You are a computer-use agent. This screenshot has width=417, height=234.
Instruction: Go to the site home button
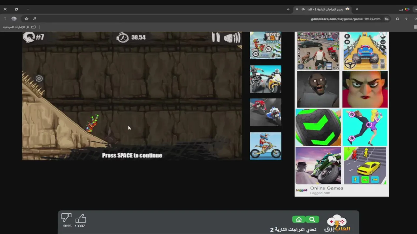pyautogui.click(x=299, y=220)
